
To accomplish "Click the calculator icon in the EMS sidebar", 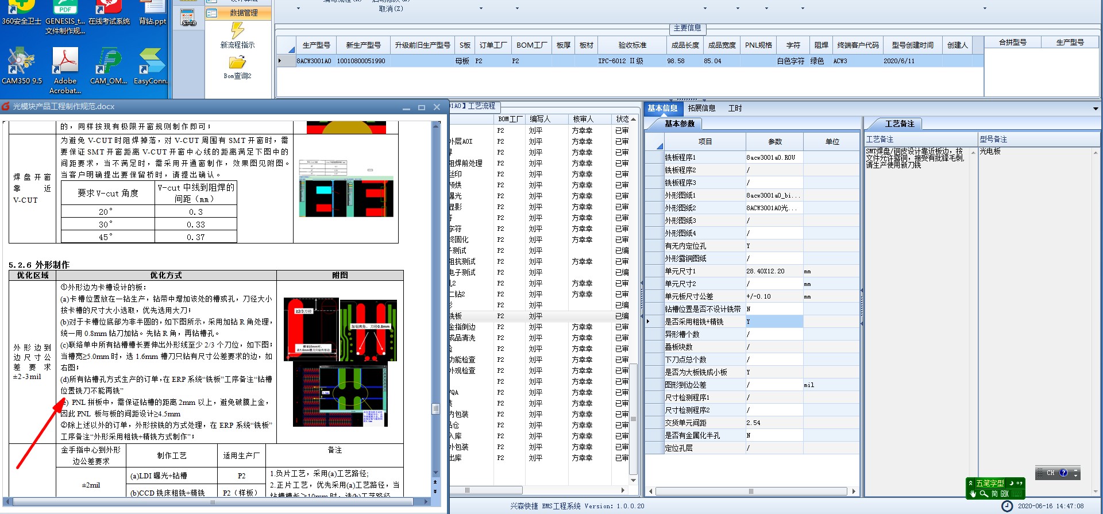I will point(188,18).
